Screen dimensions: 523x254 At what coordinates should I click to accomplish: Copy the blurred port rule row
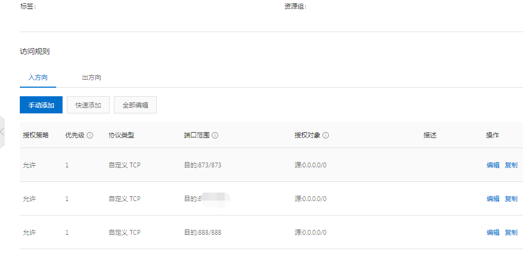(x=511, y=199)
